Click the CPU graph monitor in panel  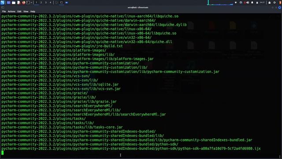tap(220, 3)
